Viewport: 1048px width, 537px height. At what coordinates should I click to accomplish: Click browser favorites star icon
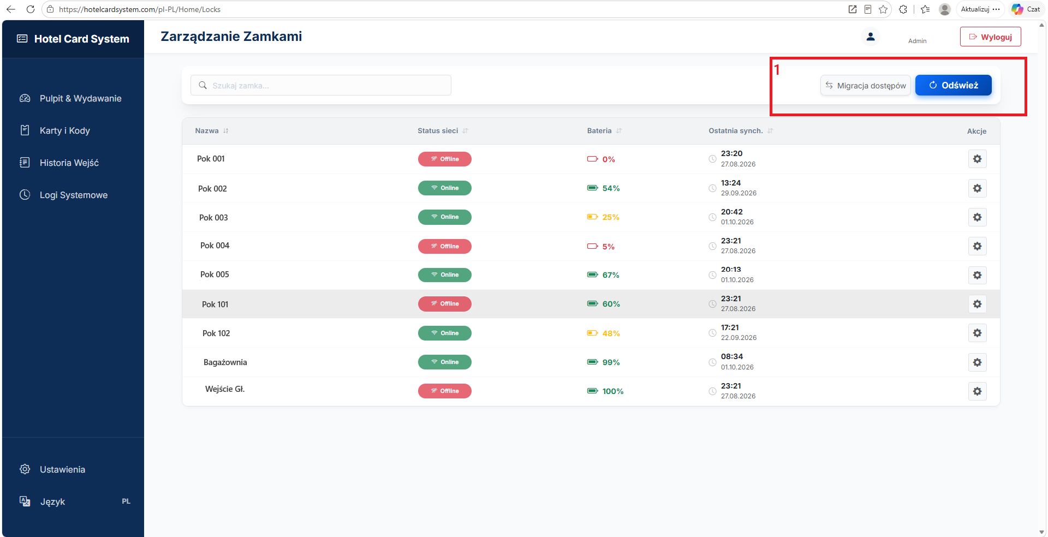click(883, 9)
